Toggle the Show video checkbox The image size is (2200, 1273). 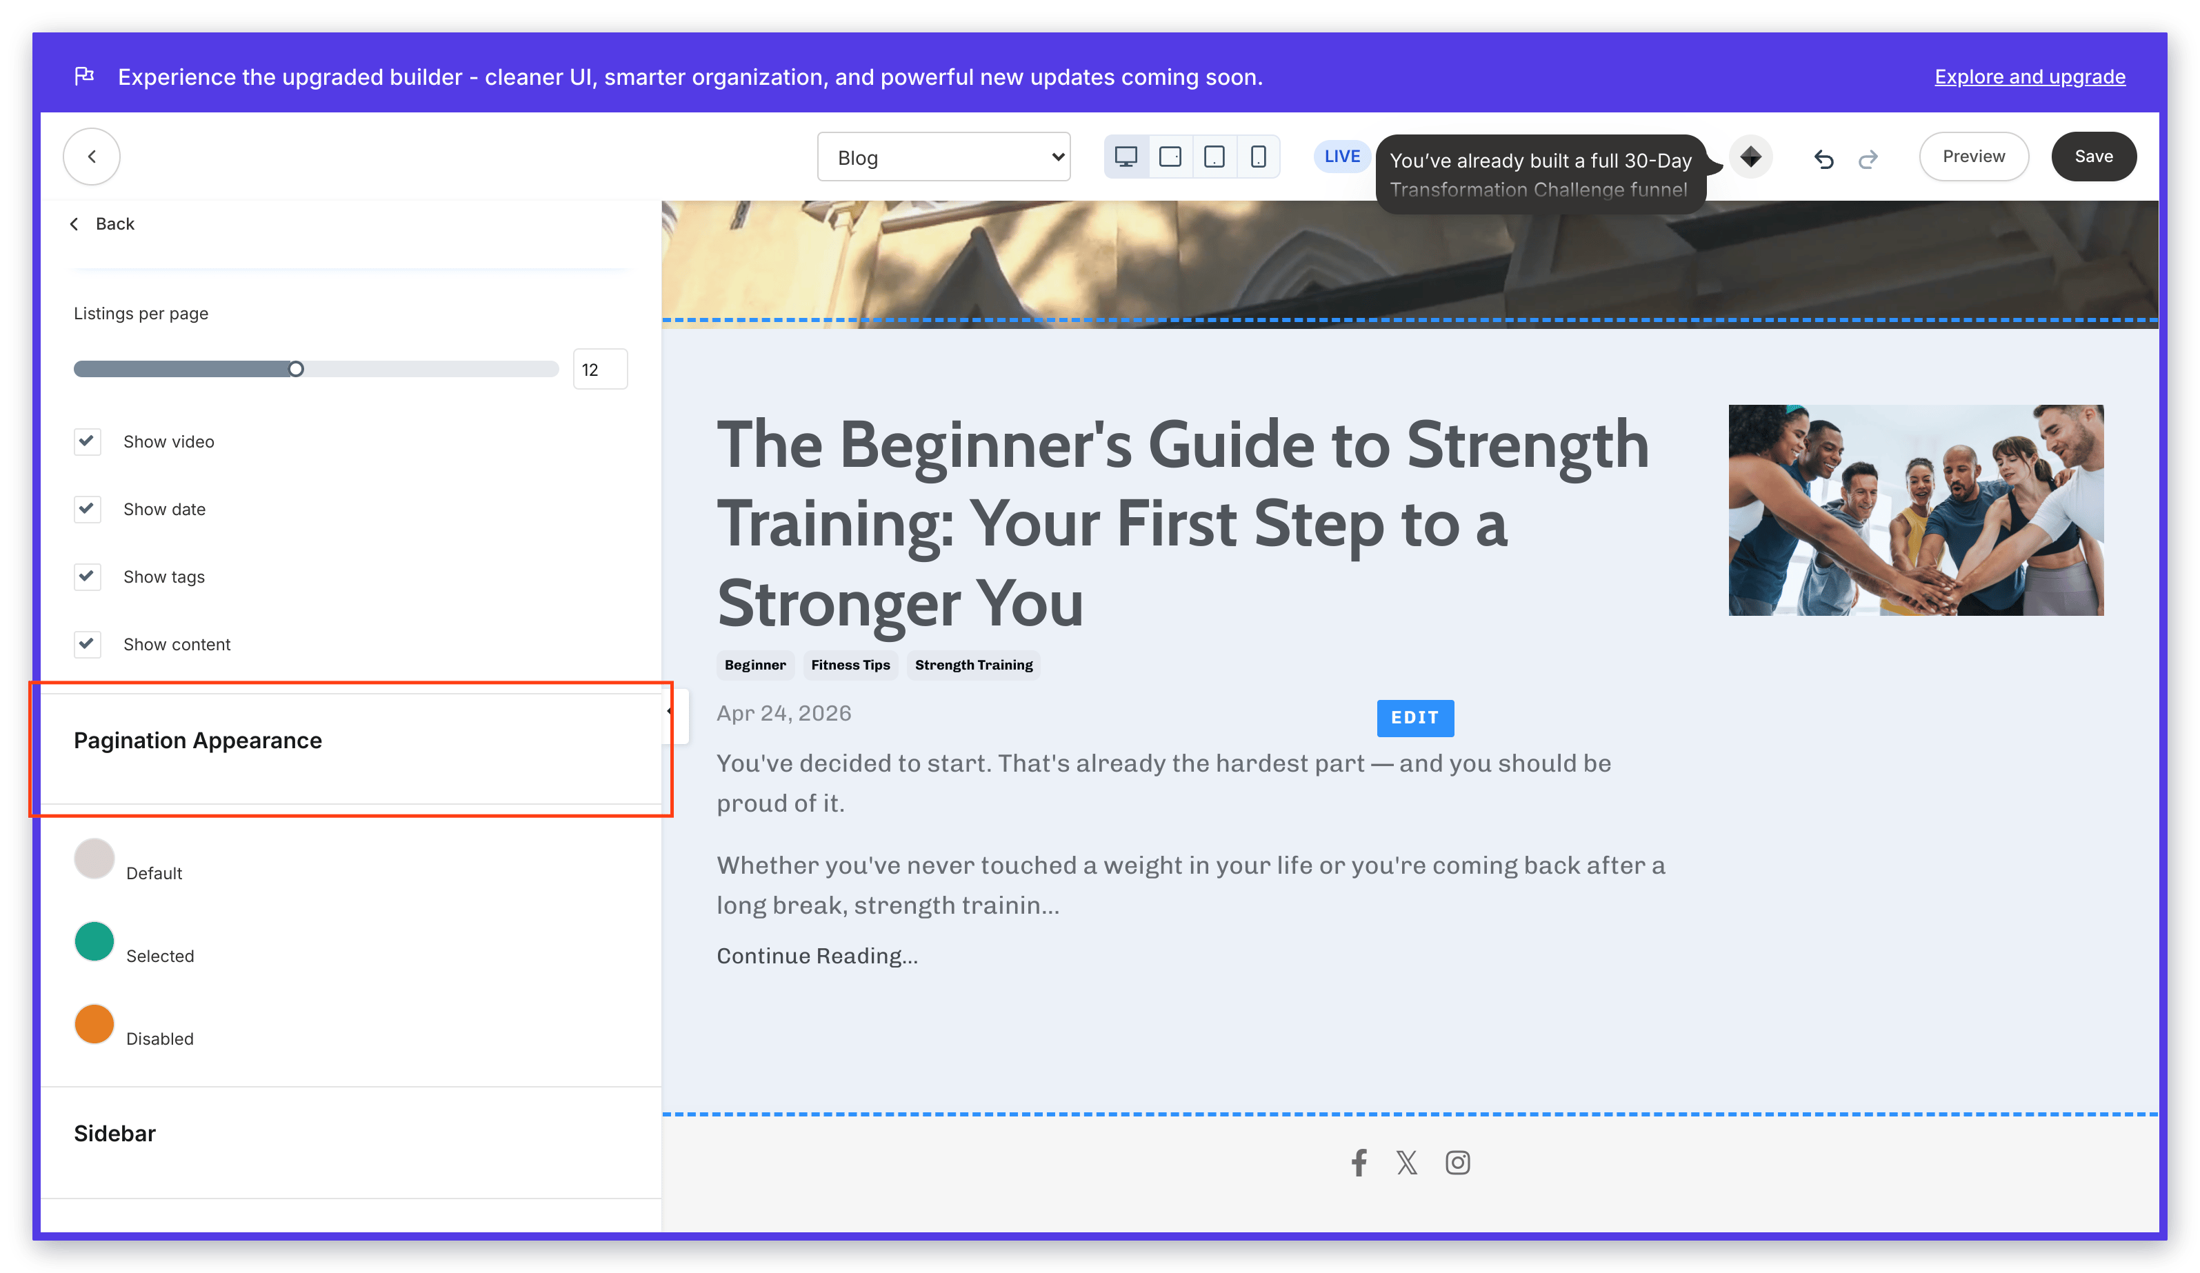point(88,442)
